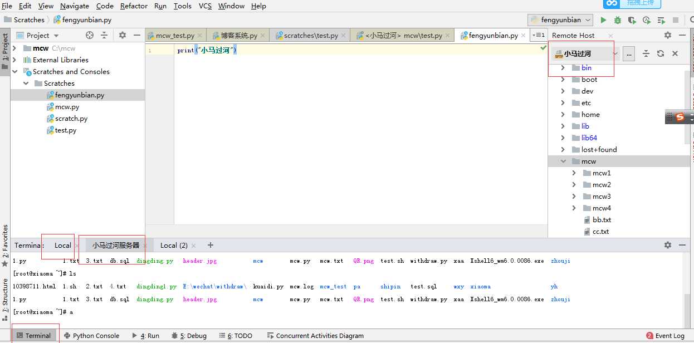Open Project panel gear settings
The width and height of the screenshot is (694, 343).
[x=123, y=35]
